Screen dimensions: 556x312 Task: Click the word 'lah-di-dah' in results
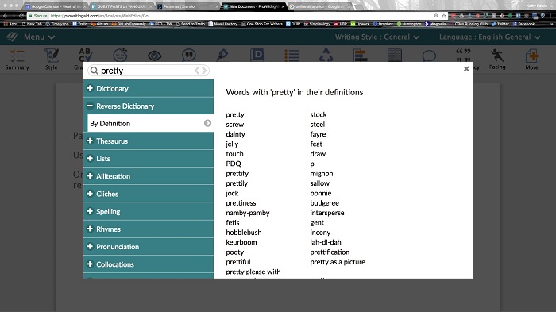(326, 242)
